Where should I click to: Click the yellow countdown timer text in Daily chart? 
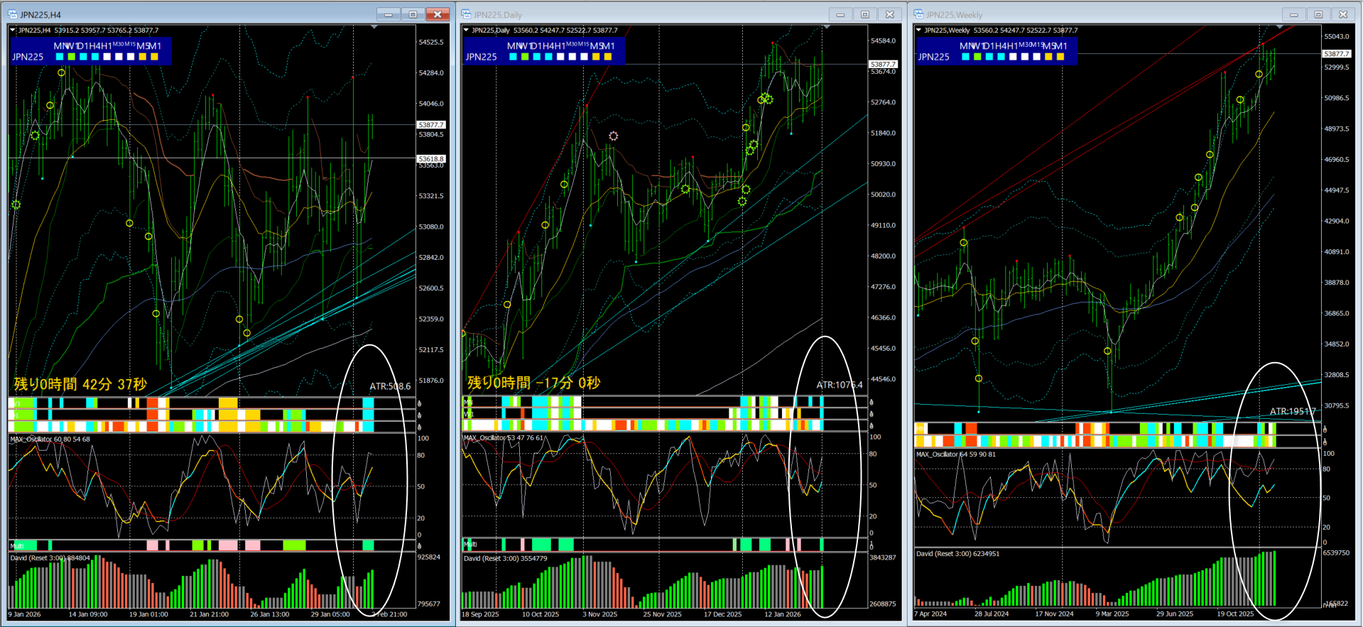(533, 383)
